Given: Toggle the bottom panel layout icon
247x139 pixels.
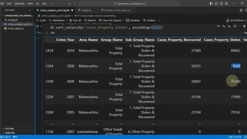Looking at the screenshot, I should pos(216,3).
